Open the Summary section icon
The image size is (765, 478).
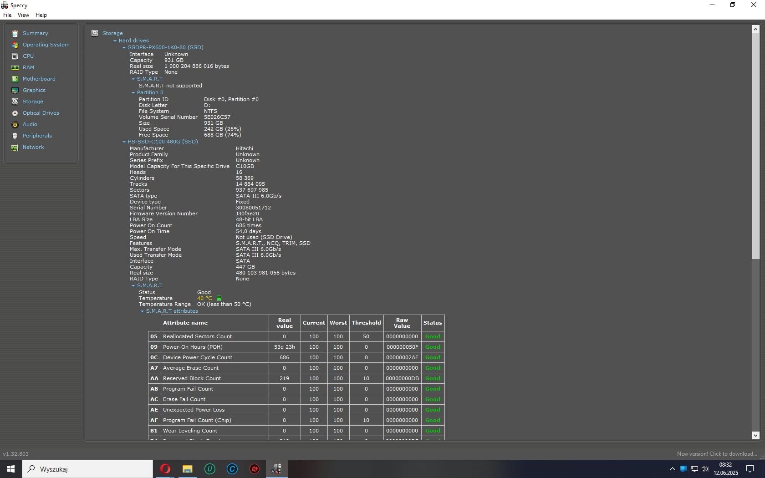tap(15, 33)
